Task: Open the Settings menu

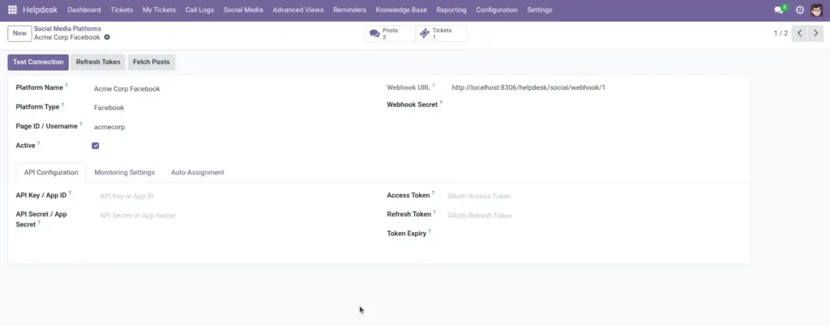Action: point(539,10)
